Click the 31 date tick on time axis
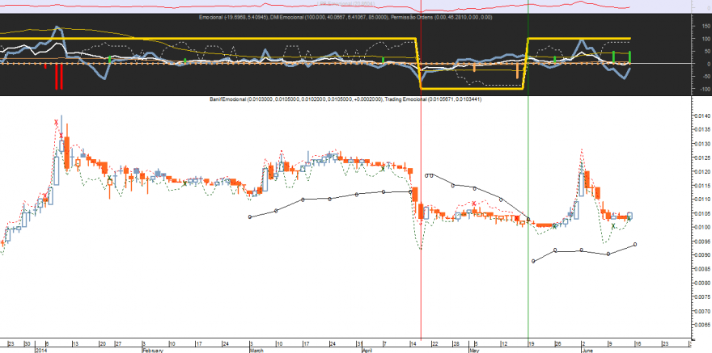The width and height of the screenshot is (712, 353). coord(359,343)
